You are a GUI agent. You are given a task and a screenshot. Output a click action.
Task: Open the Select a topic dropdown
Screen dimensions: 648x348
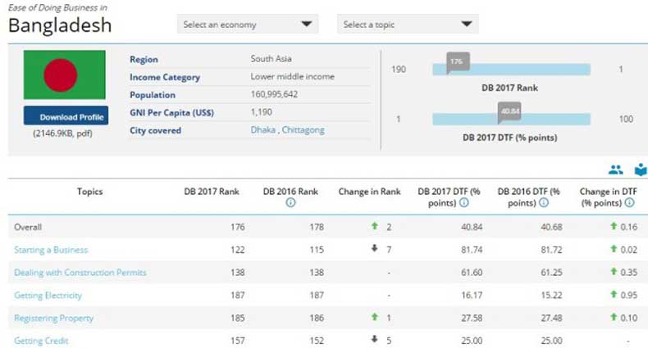[408, 25]
